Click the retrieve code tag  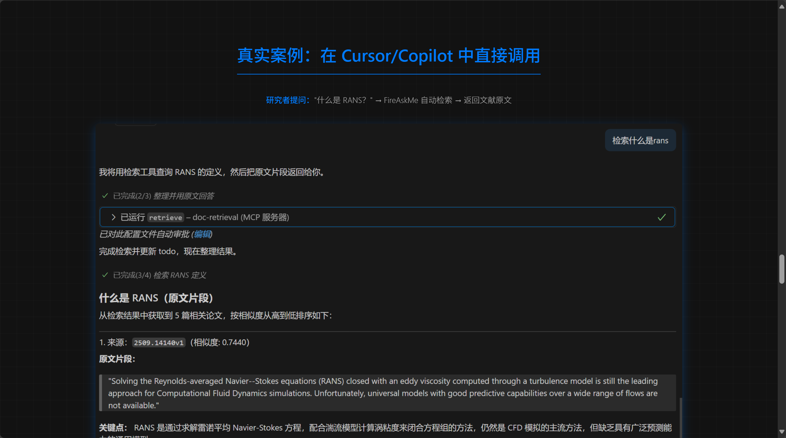[x=165, y=218]
